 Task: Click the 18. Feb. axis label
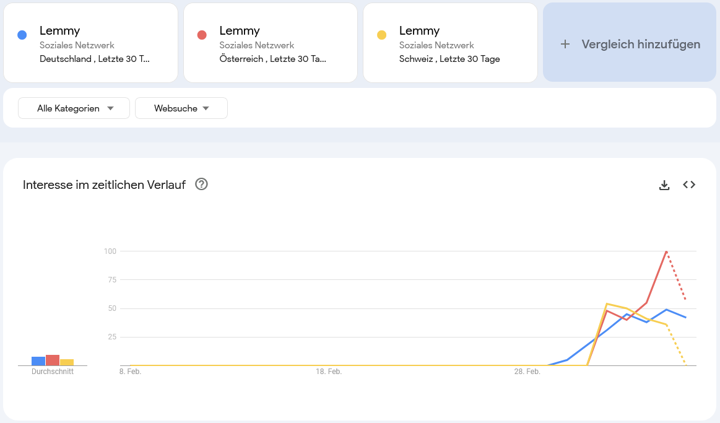click(x=329, y=372)
